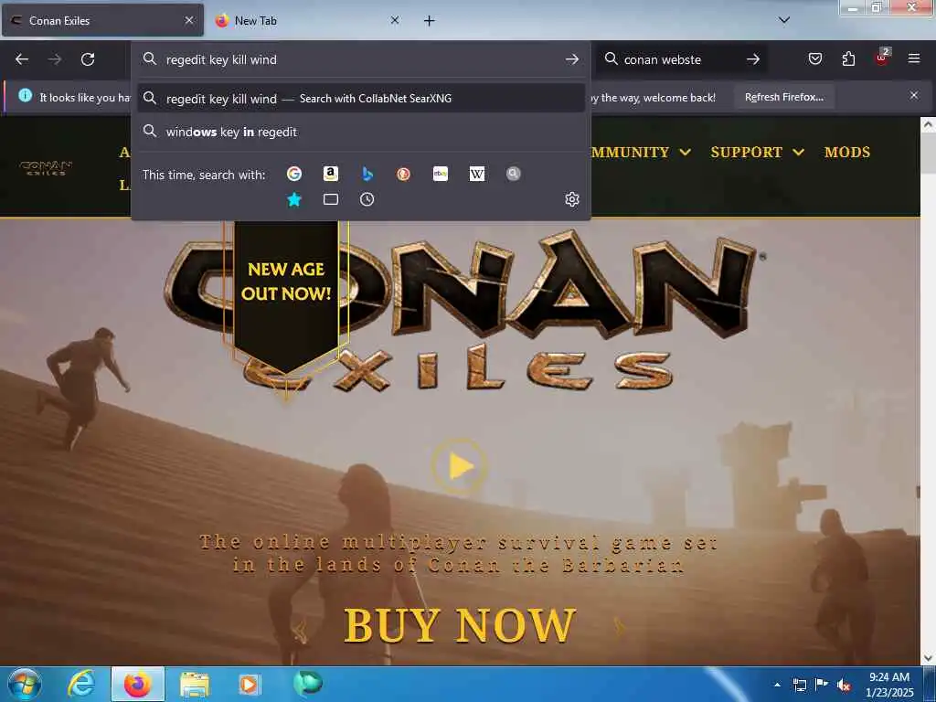
Task: Submit the 'conan webste' search with the arrow
Action: (753, 59)
